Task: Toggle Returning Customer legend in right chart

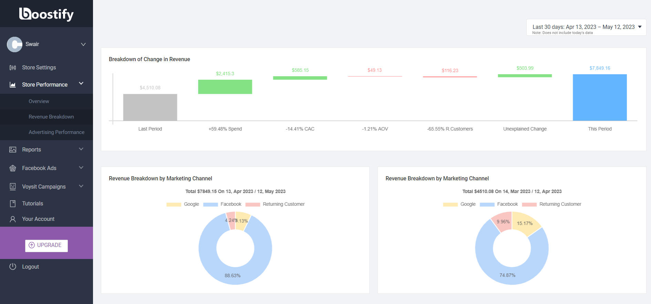Action: [551, 204]
